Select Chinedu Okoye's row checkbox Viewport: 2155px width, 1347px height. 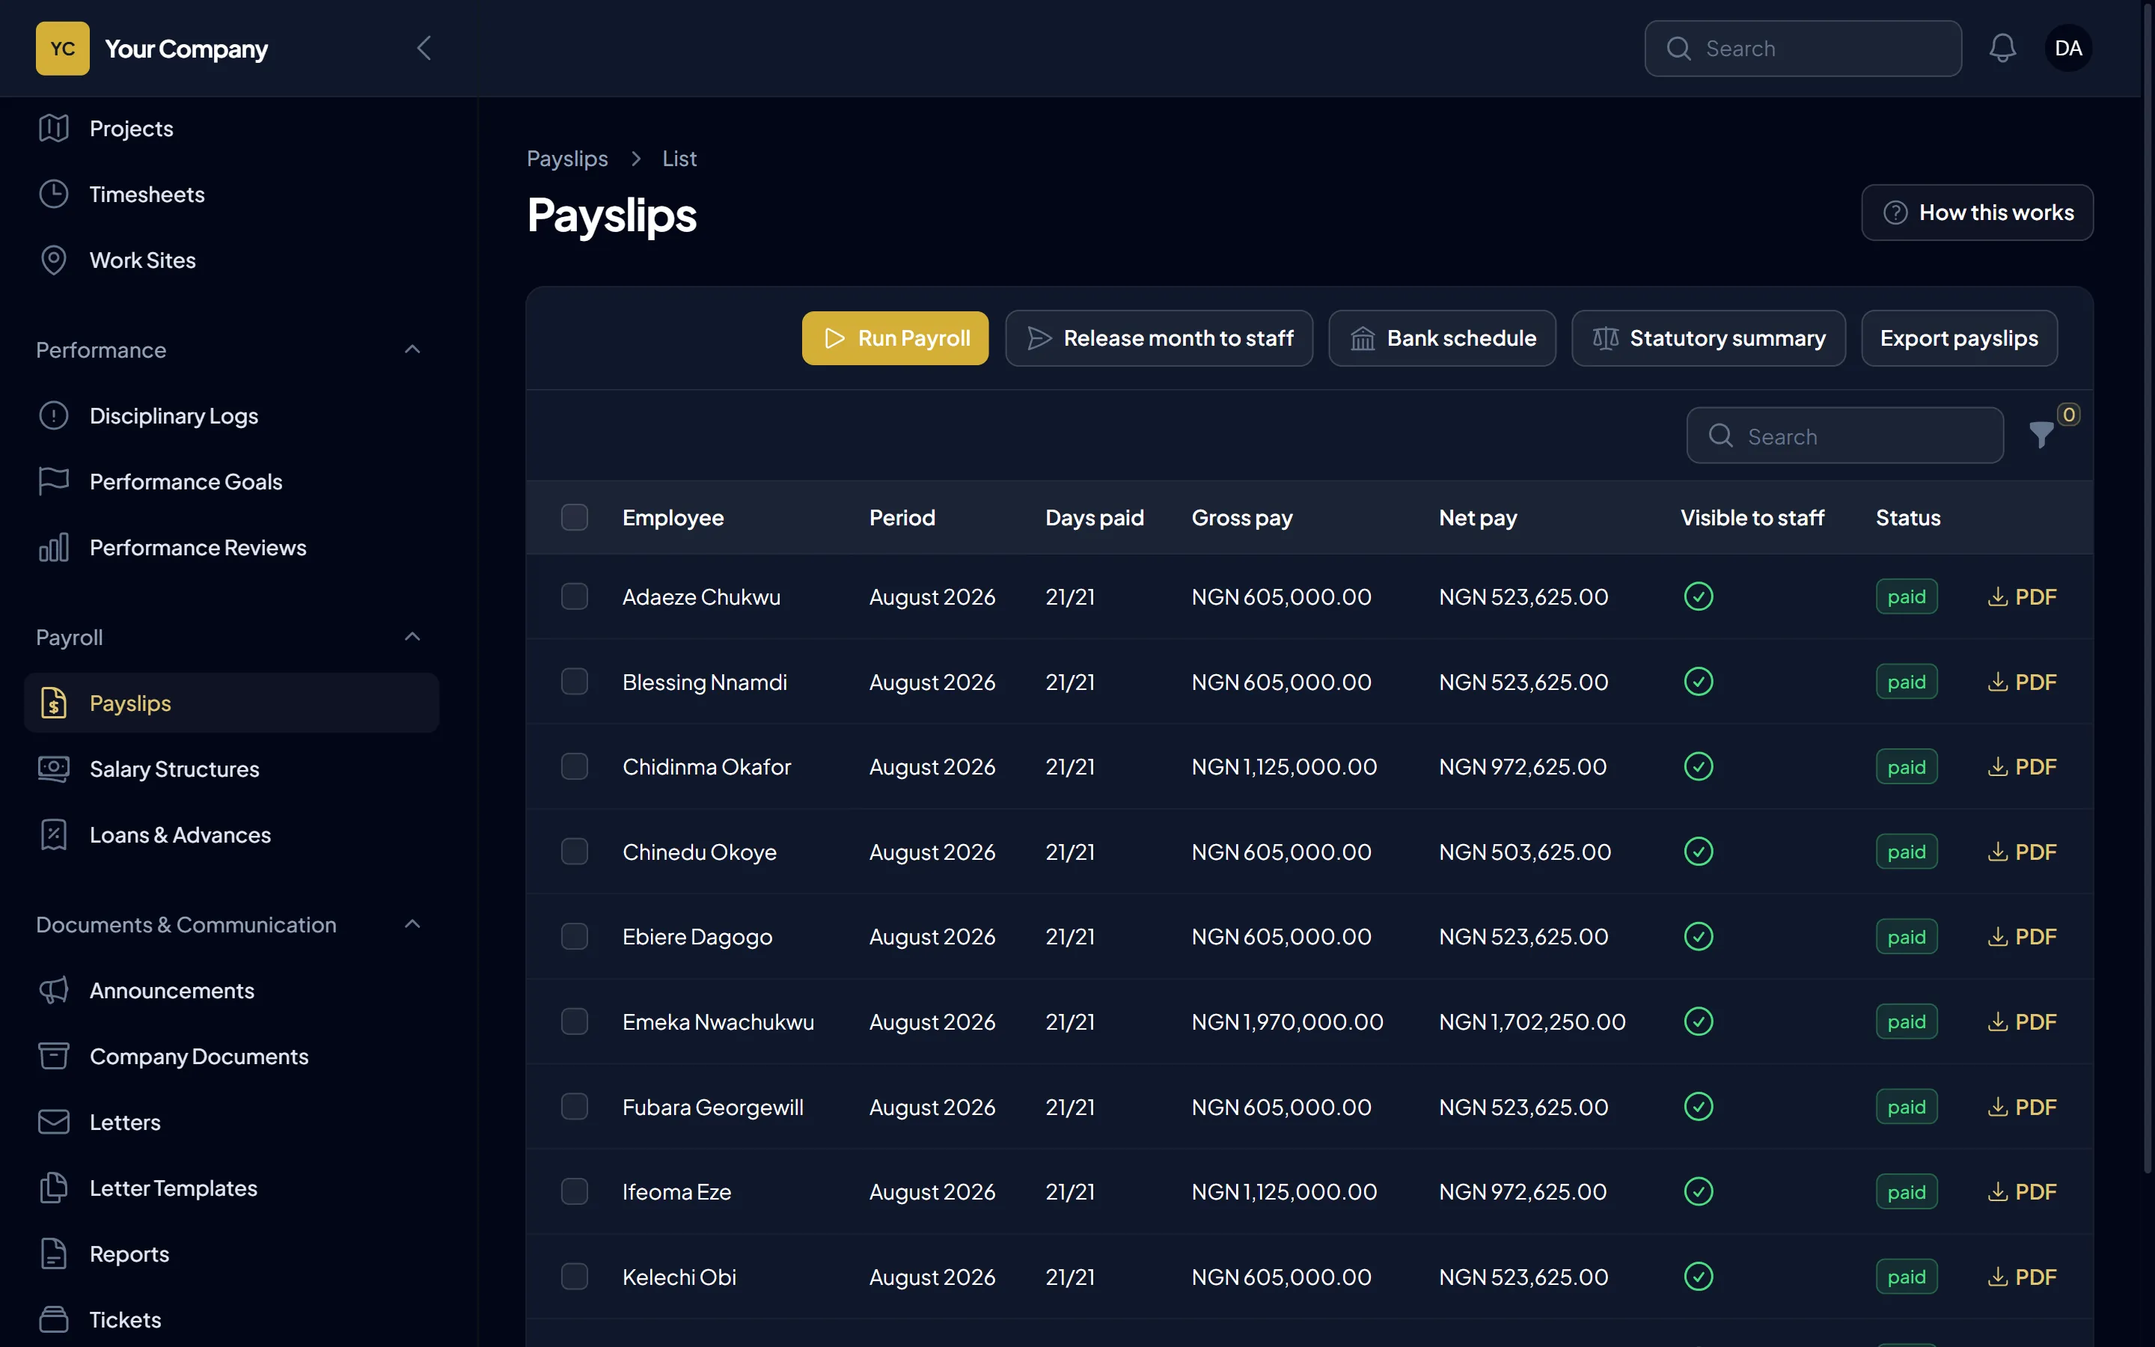(575, 852)
